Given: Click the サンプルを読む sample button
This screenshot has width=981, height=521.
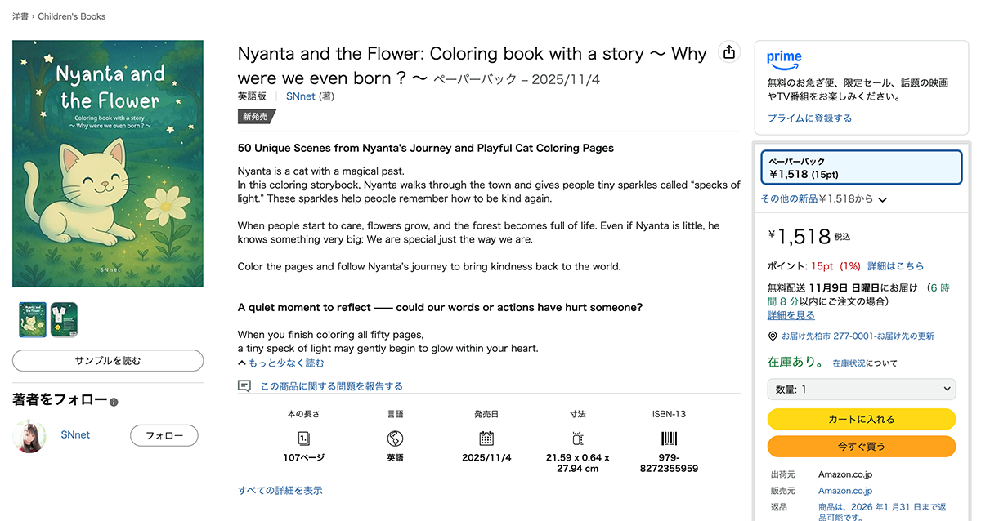Looking at the screenshot, I should tap(108, 360).
